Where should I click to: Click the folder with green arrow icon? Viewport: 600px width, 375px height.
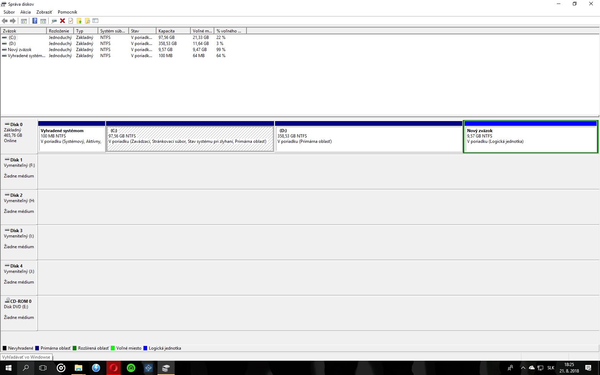pos(79,21)
